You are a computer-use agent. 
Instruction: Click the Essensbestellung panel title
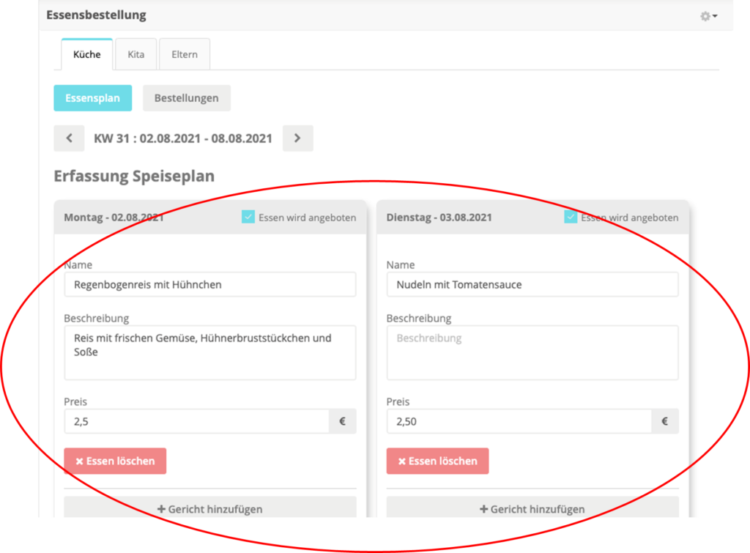[96, 15]
